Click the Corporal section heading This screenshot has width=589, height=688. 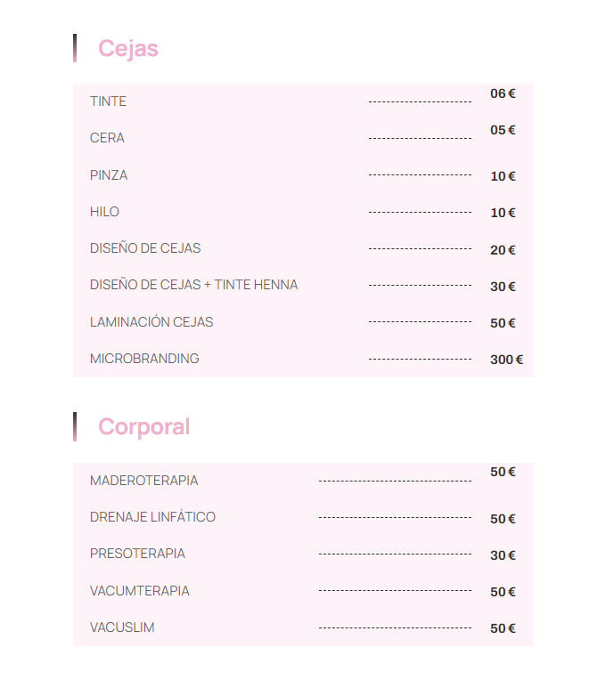(x=143, y=426)
